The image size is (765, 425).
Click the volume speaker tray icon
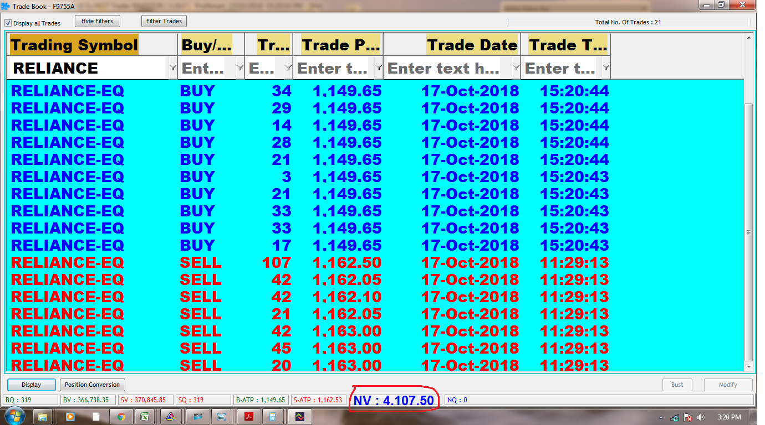click(701, 417)
